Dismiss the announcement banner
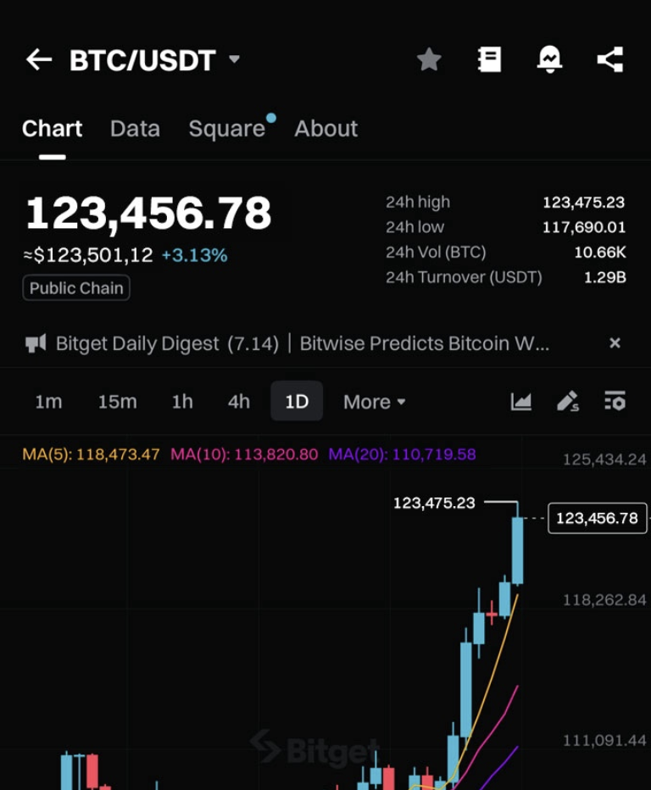Viewport: 651px width, 790px height. pyautogui.click(x=615, y=343)
